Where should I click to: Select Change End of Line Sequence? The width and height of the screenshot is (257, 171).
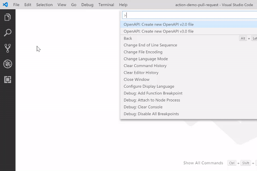[188, 45]
